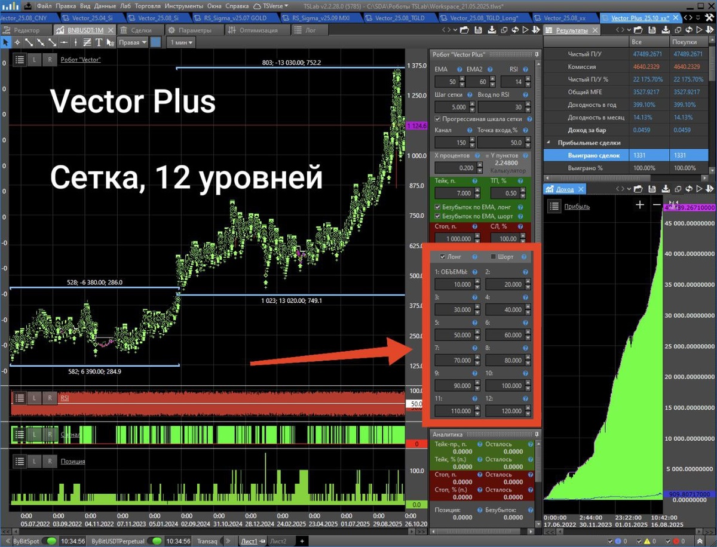Open legend menu of the Позиция pane

20,461
